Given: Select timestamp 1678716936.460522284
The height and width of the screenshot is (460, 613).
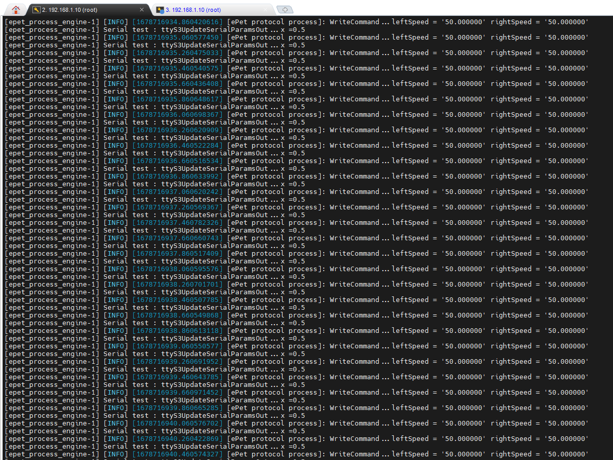Looking at the screenshot, I should pyautogui.click(x=178, y=146).
